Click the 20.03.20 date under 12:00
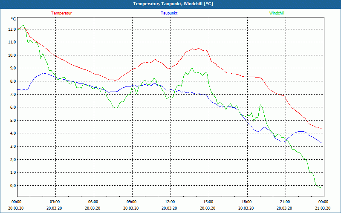Viewport: 341px width, 213px height. (x=169, y=208)
